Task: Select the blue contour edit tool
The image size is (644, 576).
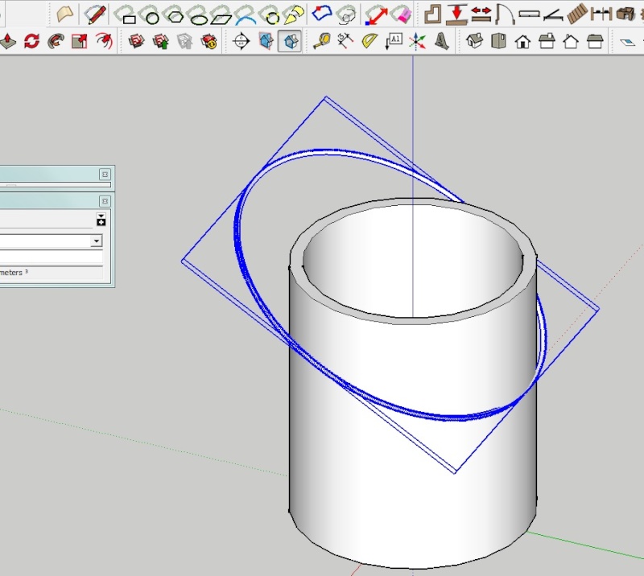Action: point(321,13)
